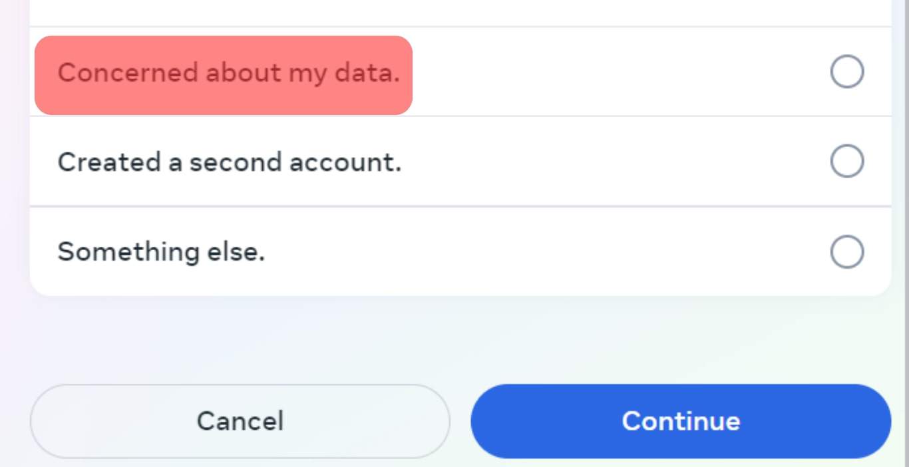This screenshot has height=467, width=909.
Task: Click the Continue button
Action: (681, 421)
